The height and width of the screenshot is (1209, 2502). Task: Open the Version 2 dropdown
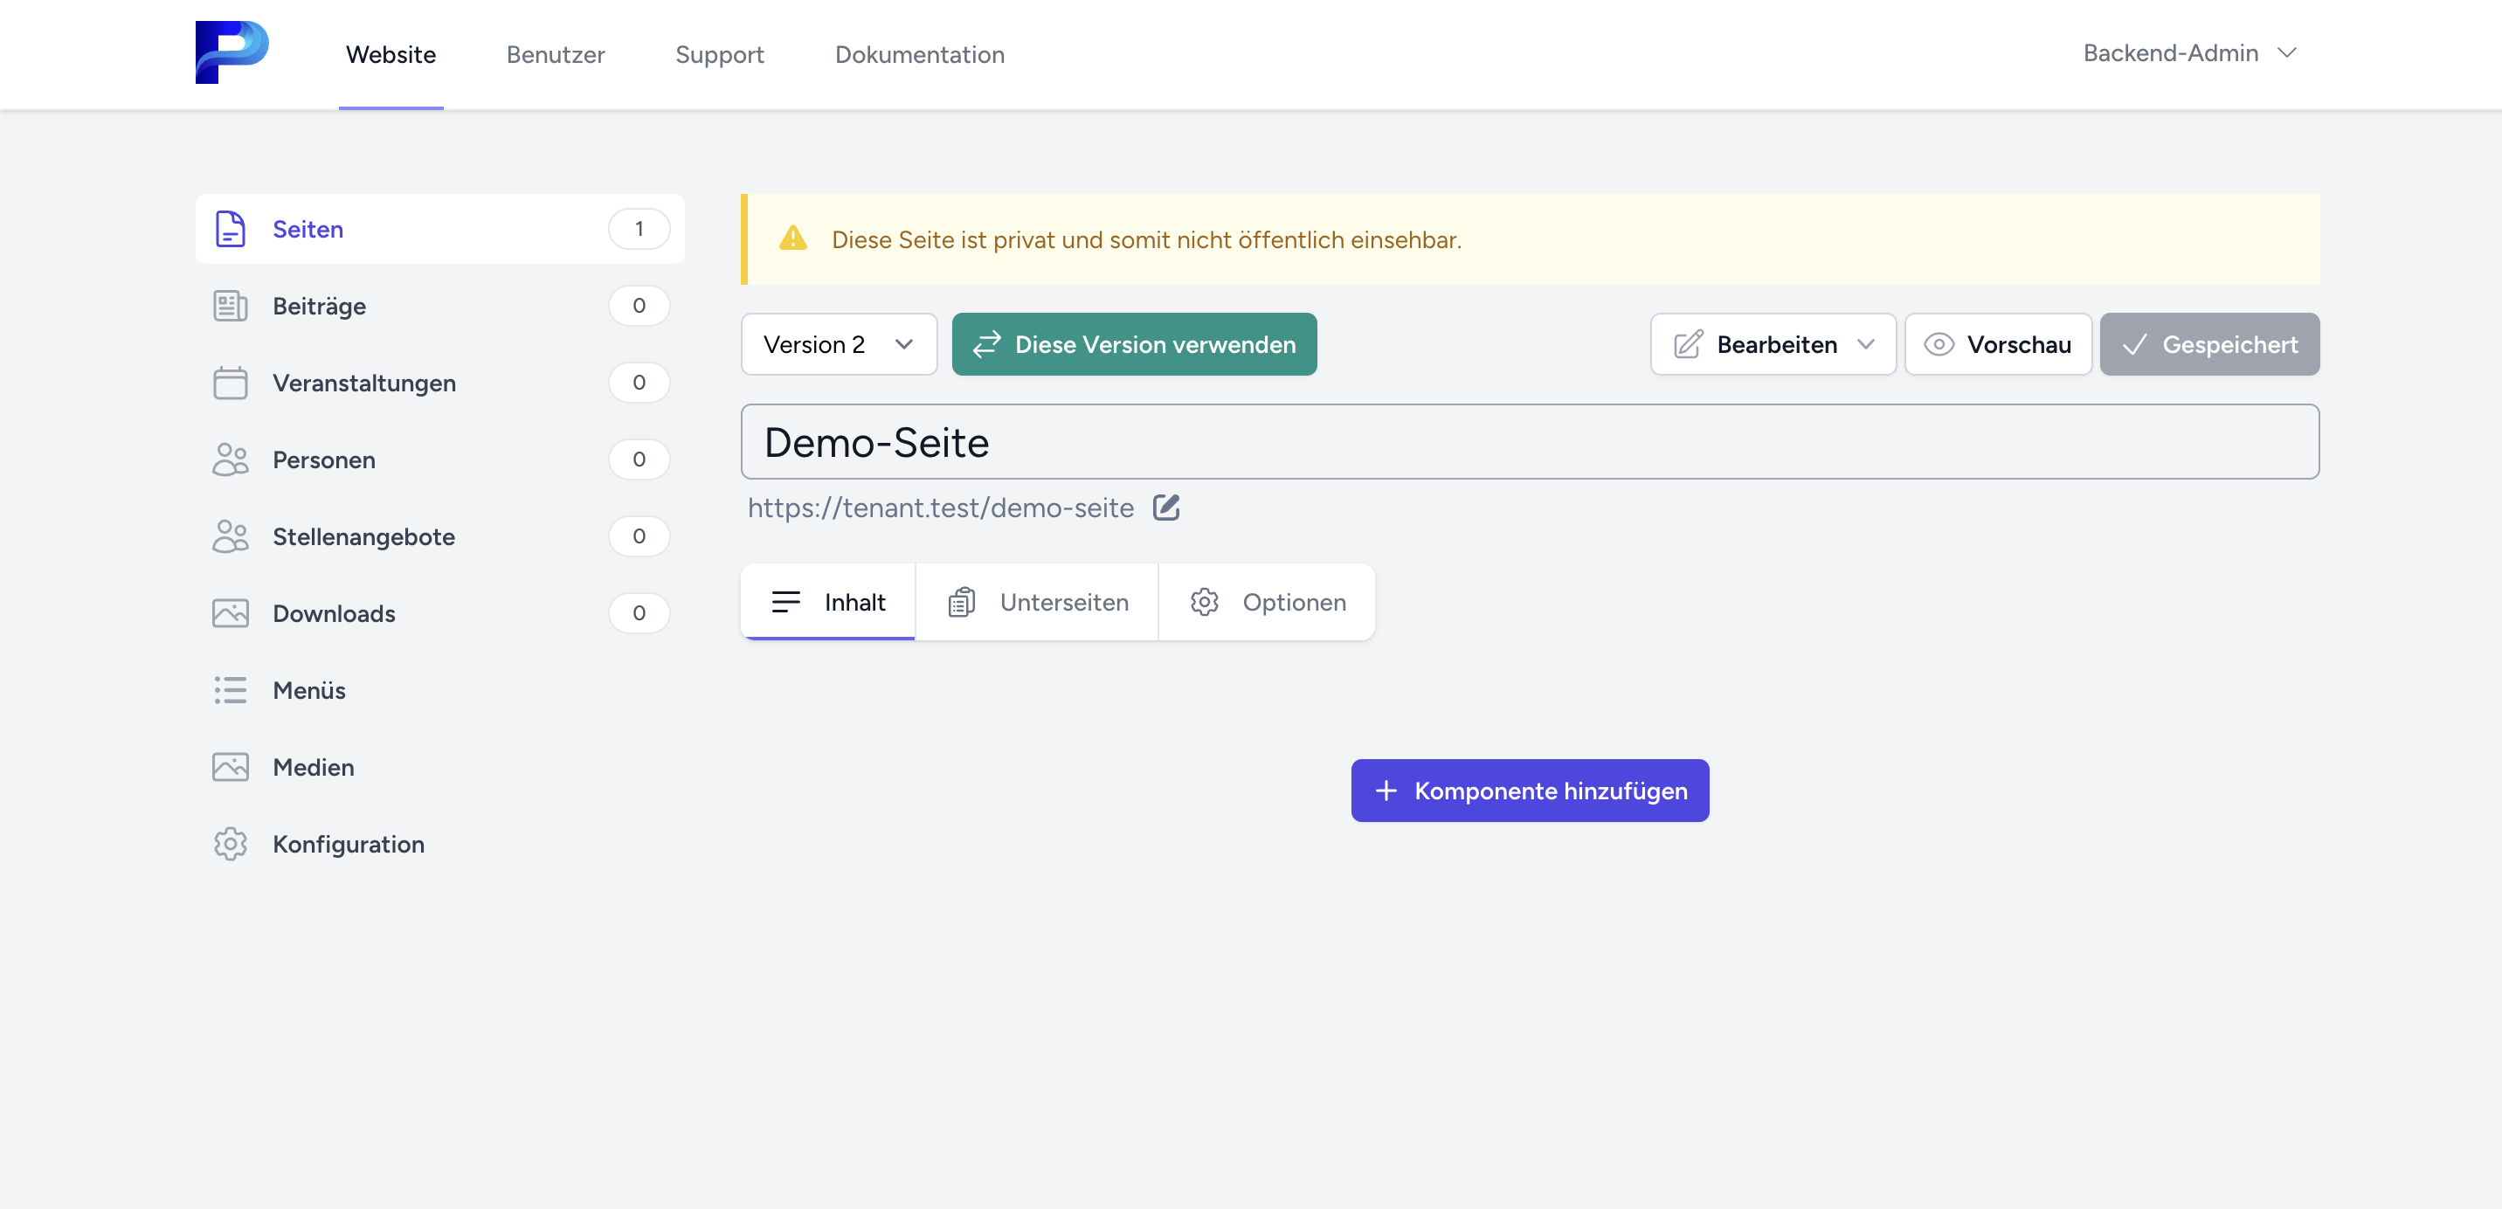(x=838, y=345)
